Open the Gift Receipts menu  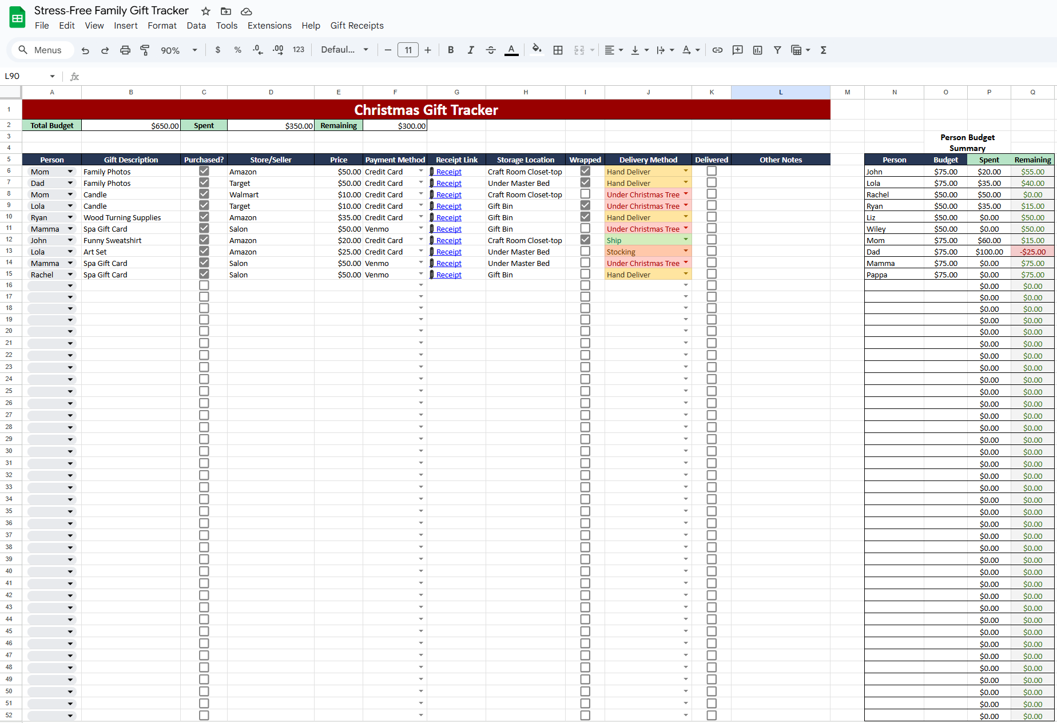(356, 26)
